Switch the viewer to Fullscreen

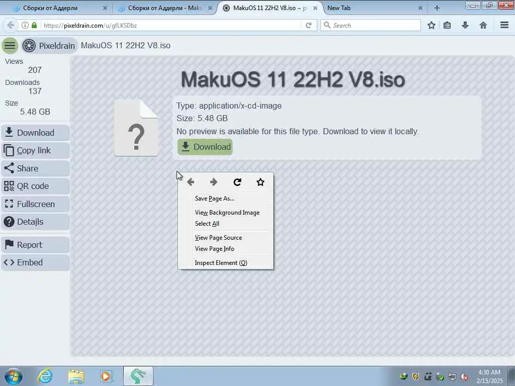(x=35, y=204)
